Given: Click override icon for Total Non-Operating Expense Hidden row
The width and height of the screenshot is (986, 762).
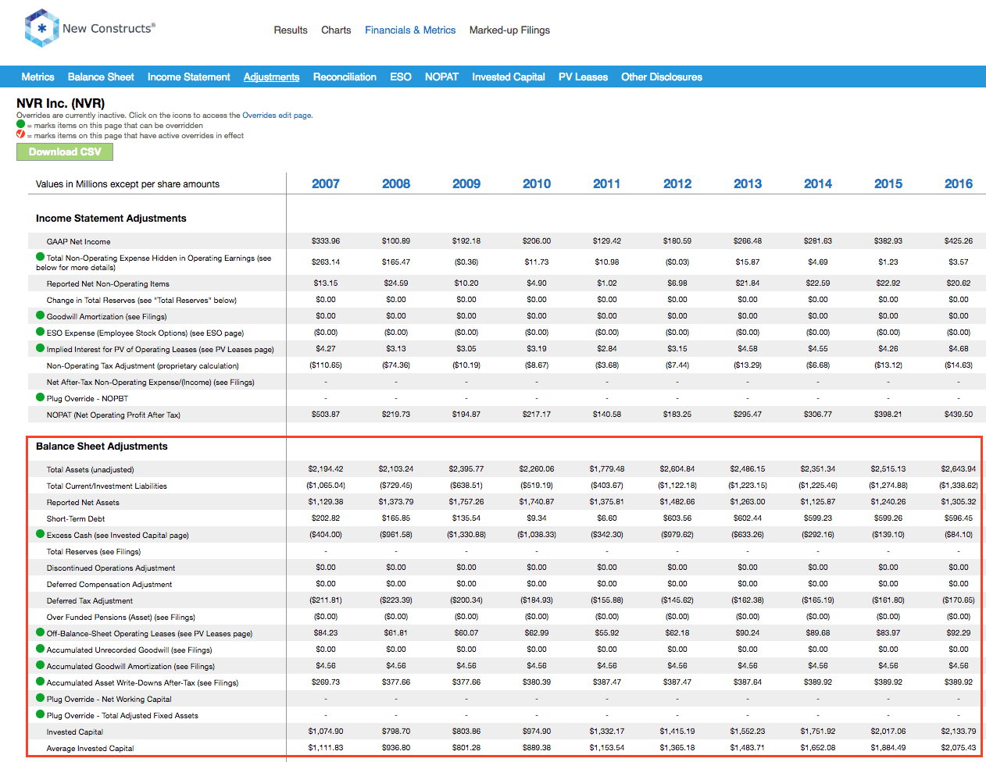Looking at the screenshot, I should pyautogui.click(x=41, y=257).
